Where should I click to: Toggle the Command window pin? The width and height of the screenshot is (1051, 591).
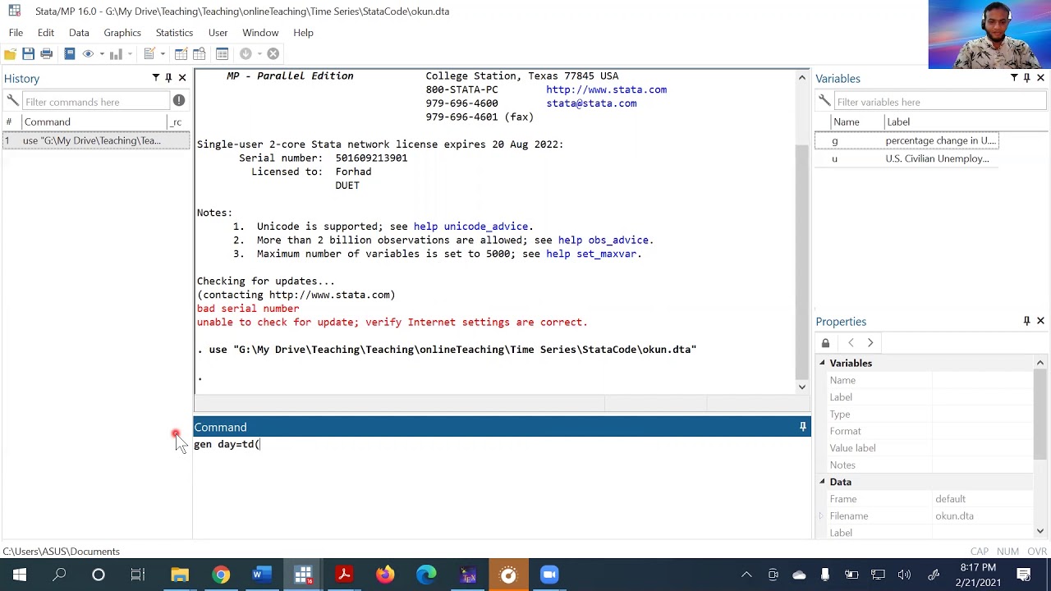point(802,427)
